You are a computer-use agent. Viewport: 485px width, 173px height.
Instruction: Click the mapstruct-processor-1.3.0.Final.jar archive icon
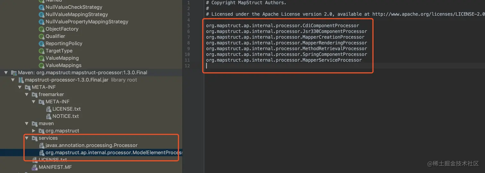coord(21,80)
